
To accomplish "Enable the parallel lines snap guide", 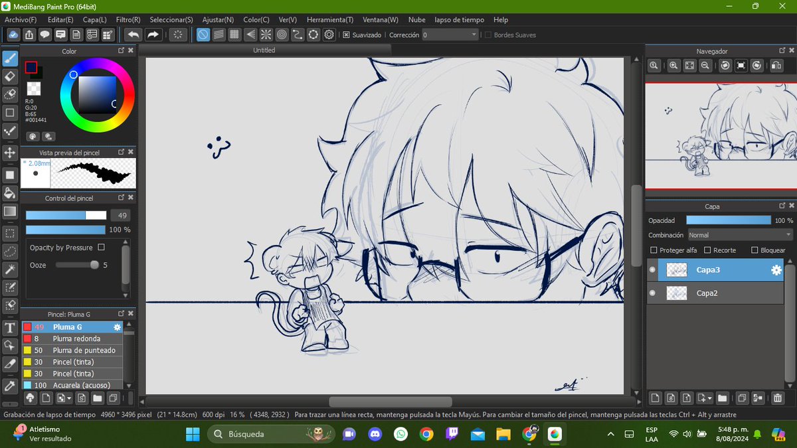I will pyautogui.click(x=219, y=35).
